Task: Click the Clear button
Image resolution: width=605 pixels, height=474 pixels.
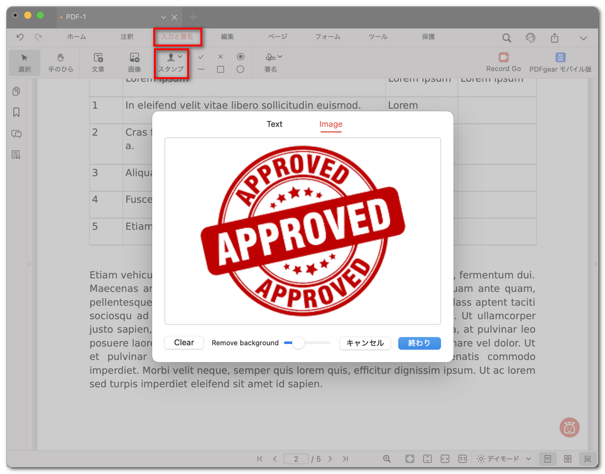Action: tap(184, 343)
